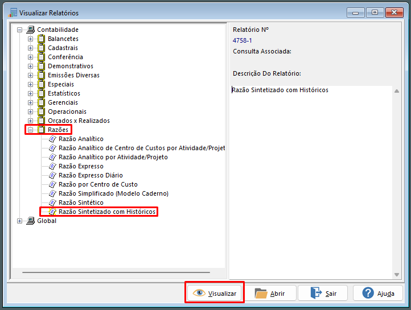Click the report icon beside Razão Sintético
The height and width of the screenshot is (310, 411).
pos(52,202)
